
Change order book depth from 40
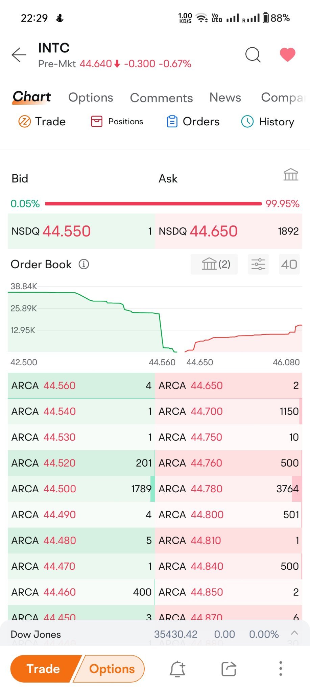coord(289,264)
